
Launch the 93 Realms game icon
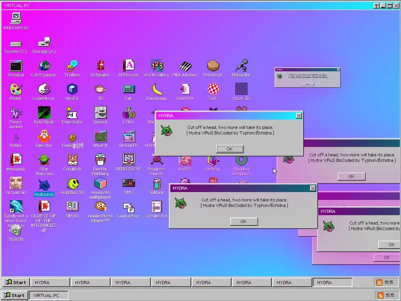tap(100, 66)
